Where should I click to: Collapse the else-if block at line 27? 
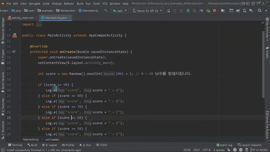pyautogui.click(x=21, y=129)
